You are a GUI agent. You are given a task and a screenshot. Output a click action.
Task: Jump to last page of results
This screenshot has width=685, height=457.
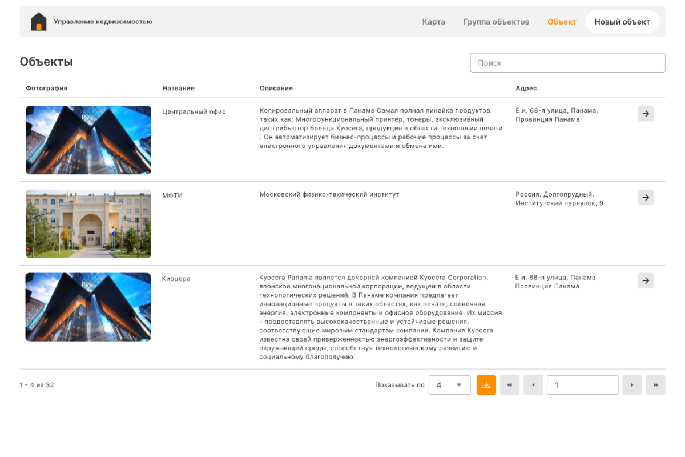coord(655,385)
